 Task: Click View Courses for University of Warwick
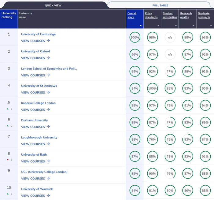coord(35,196)
